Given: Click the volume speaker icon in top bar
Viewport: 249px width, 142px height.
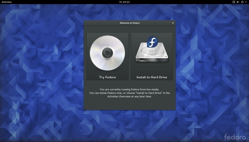Looking at the screenshot, I should tap(238, 2).
